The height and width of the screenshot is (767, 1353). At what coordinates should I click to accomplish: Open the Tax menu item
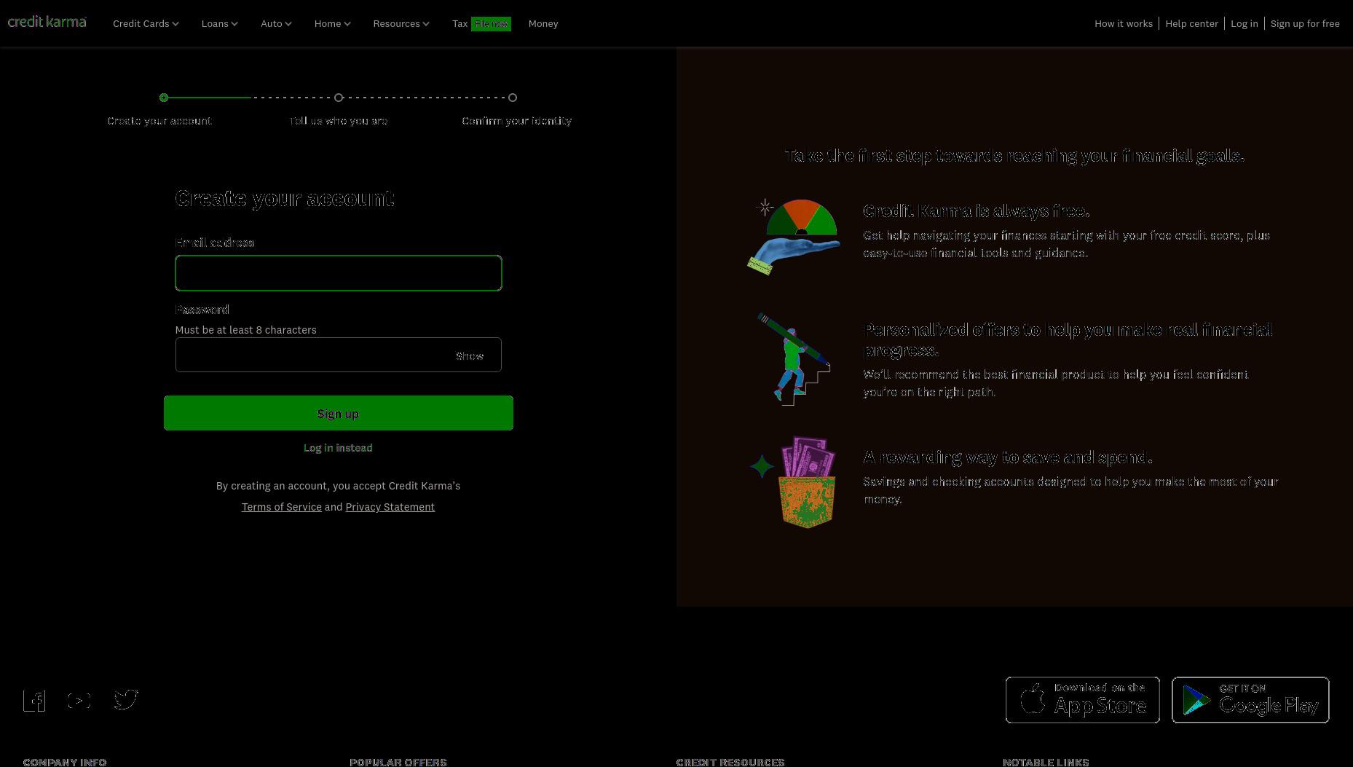[459, 23]
